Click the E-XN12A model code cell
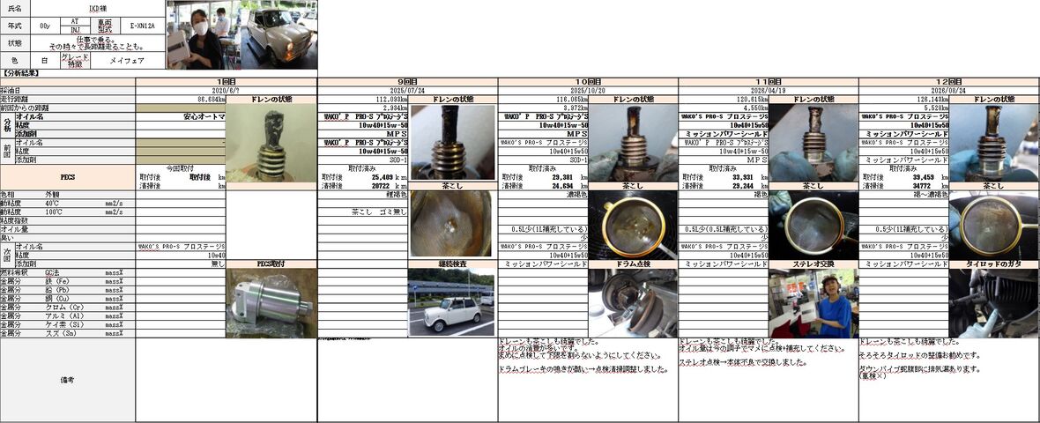1040x423 pixels. point(143,26)
